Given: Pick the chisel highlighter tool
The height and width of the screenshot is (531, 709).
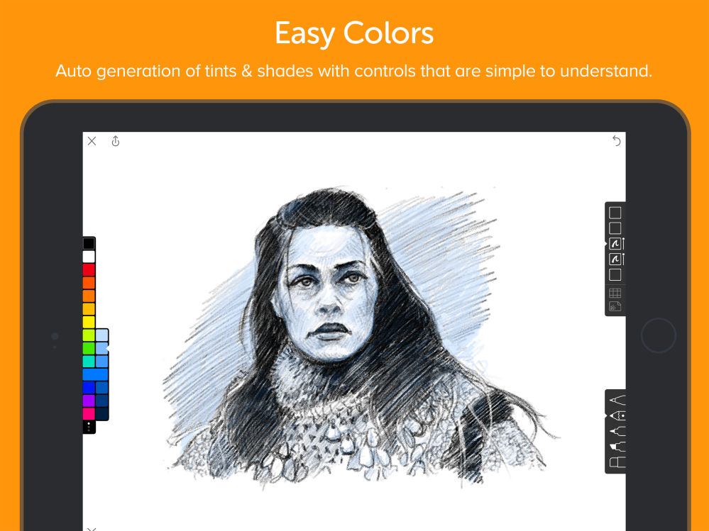Looking at the screenshot, I should coord(617,447).
